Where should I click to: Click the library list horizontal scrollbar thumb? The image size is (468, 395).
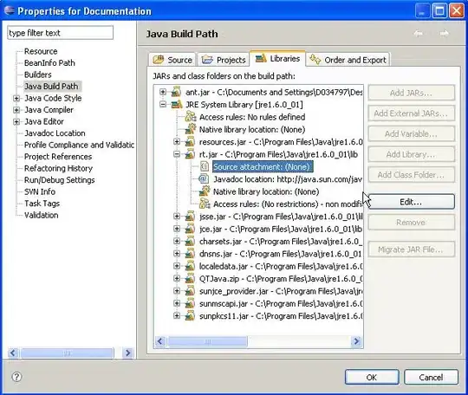click(207, 341)
